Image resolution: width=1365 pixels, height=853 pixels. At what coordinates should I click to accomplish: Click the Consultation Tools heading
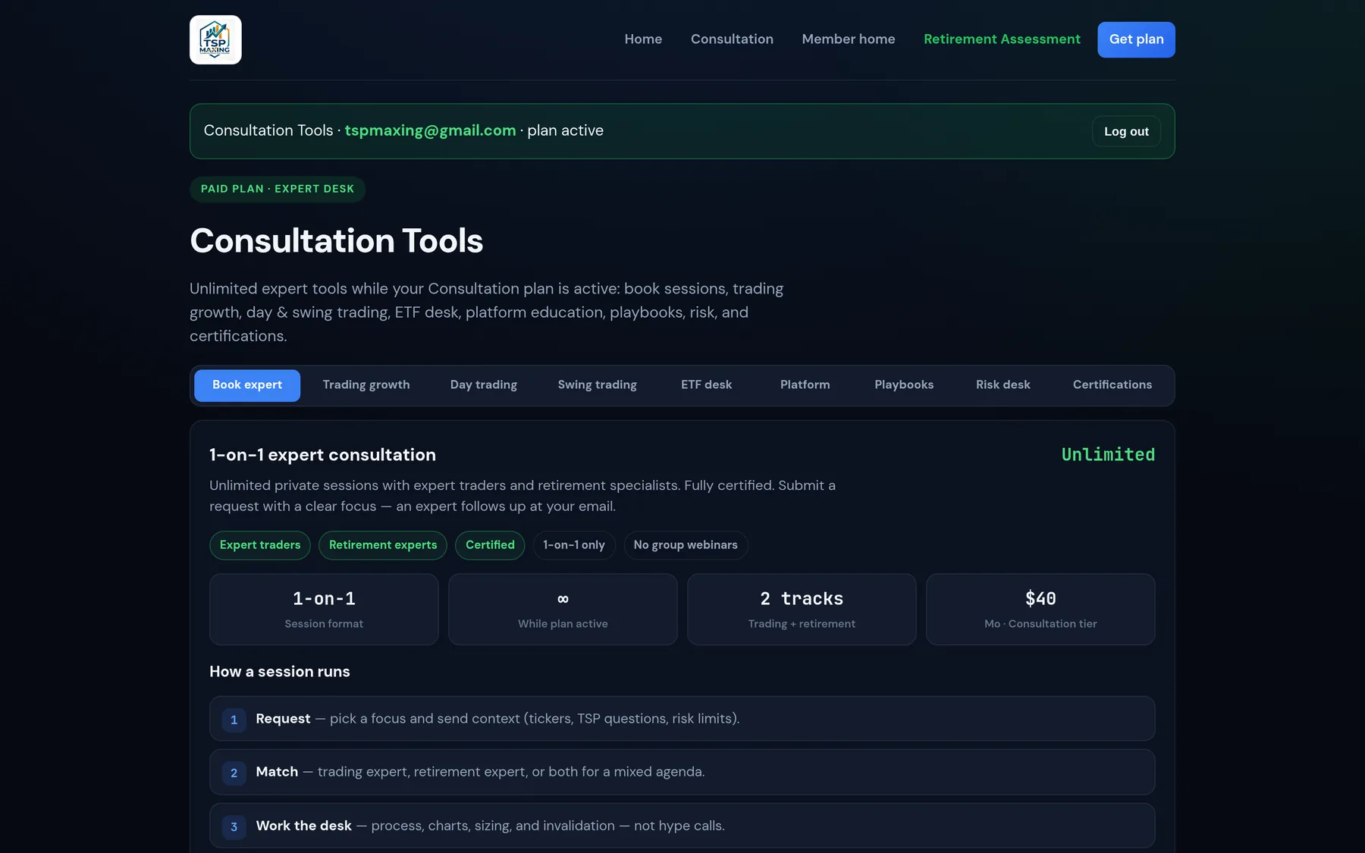(x=336, y=241)
